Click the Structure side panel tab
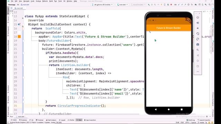 pos(8,89)
